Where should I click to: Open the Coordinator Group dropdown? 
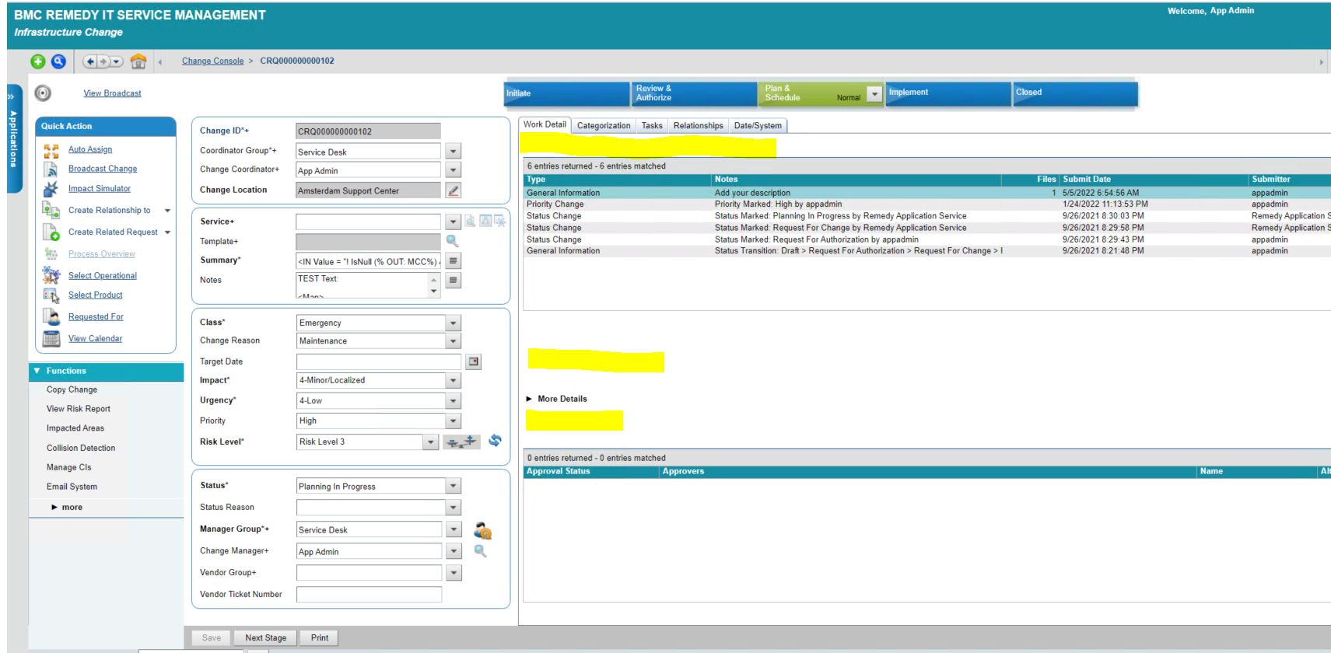tap(454, 152)
